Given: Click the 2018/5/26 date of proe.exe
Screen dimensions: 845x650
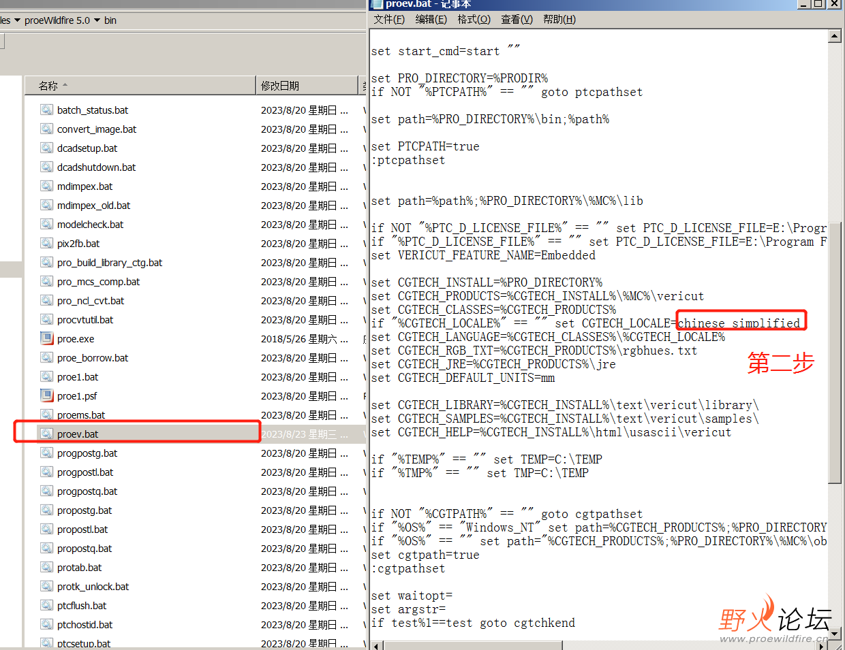Looking at the screenshot, I should (299, 339).
